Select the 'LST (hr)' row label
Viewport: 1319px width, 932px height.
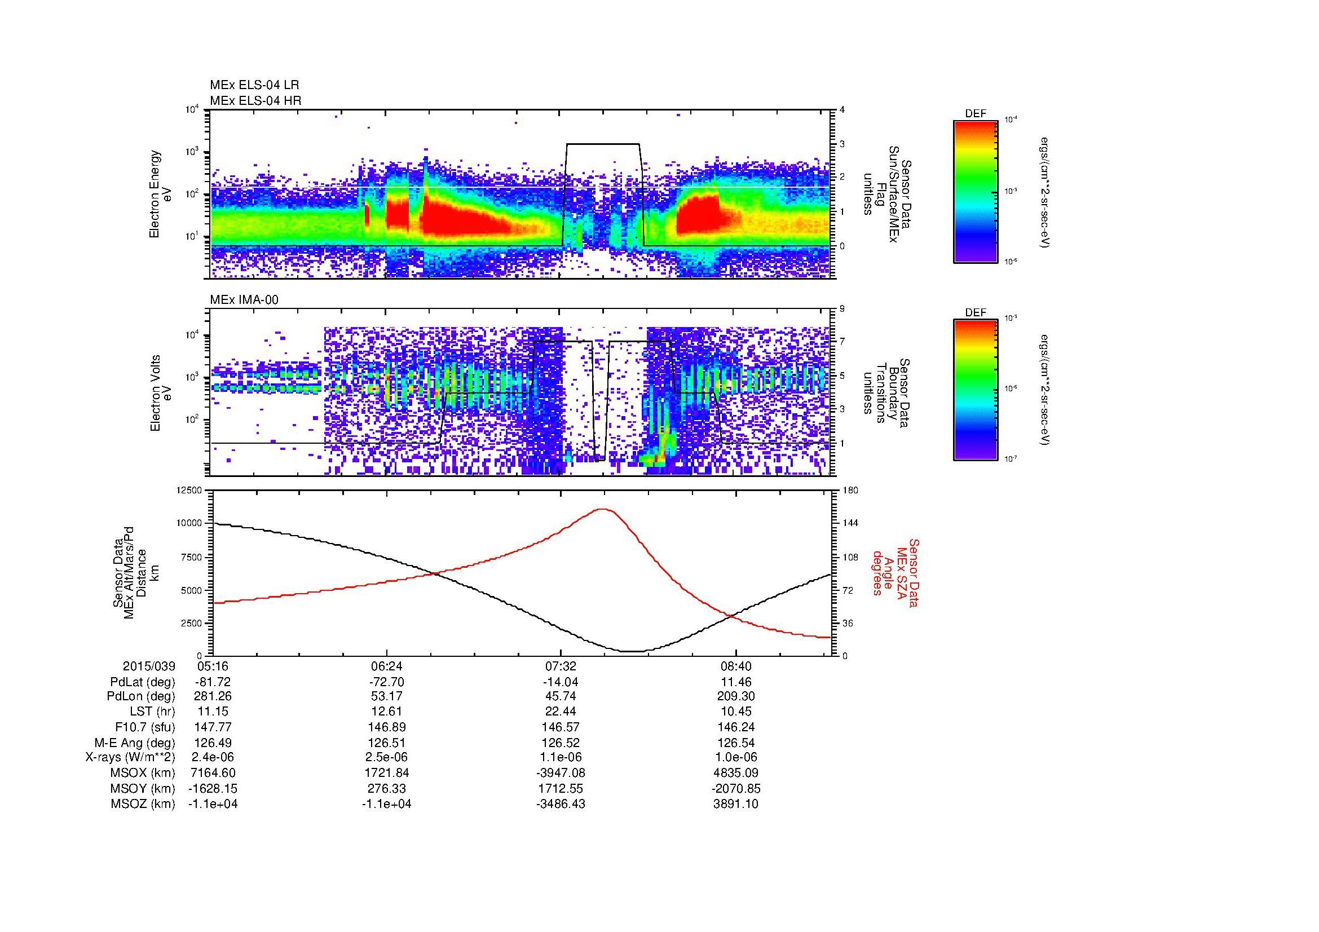click(152, 712)
